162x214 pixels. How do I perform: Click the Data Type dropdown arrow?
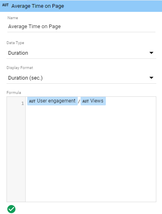click(151, 53)
